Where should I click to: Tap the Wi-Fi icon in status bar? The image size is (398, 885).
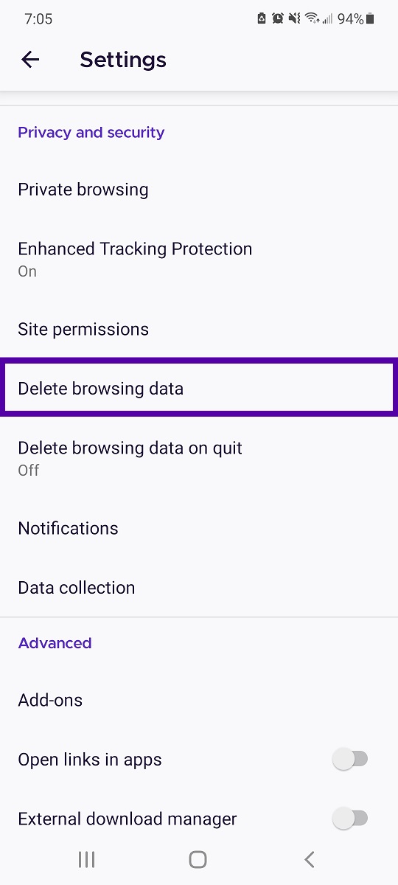point(312,19)
